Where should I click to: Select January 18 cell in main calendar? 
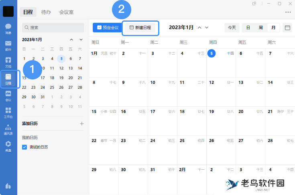click(x=192, y=121)
